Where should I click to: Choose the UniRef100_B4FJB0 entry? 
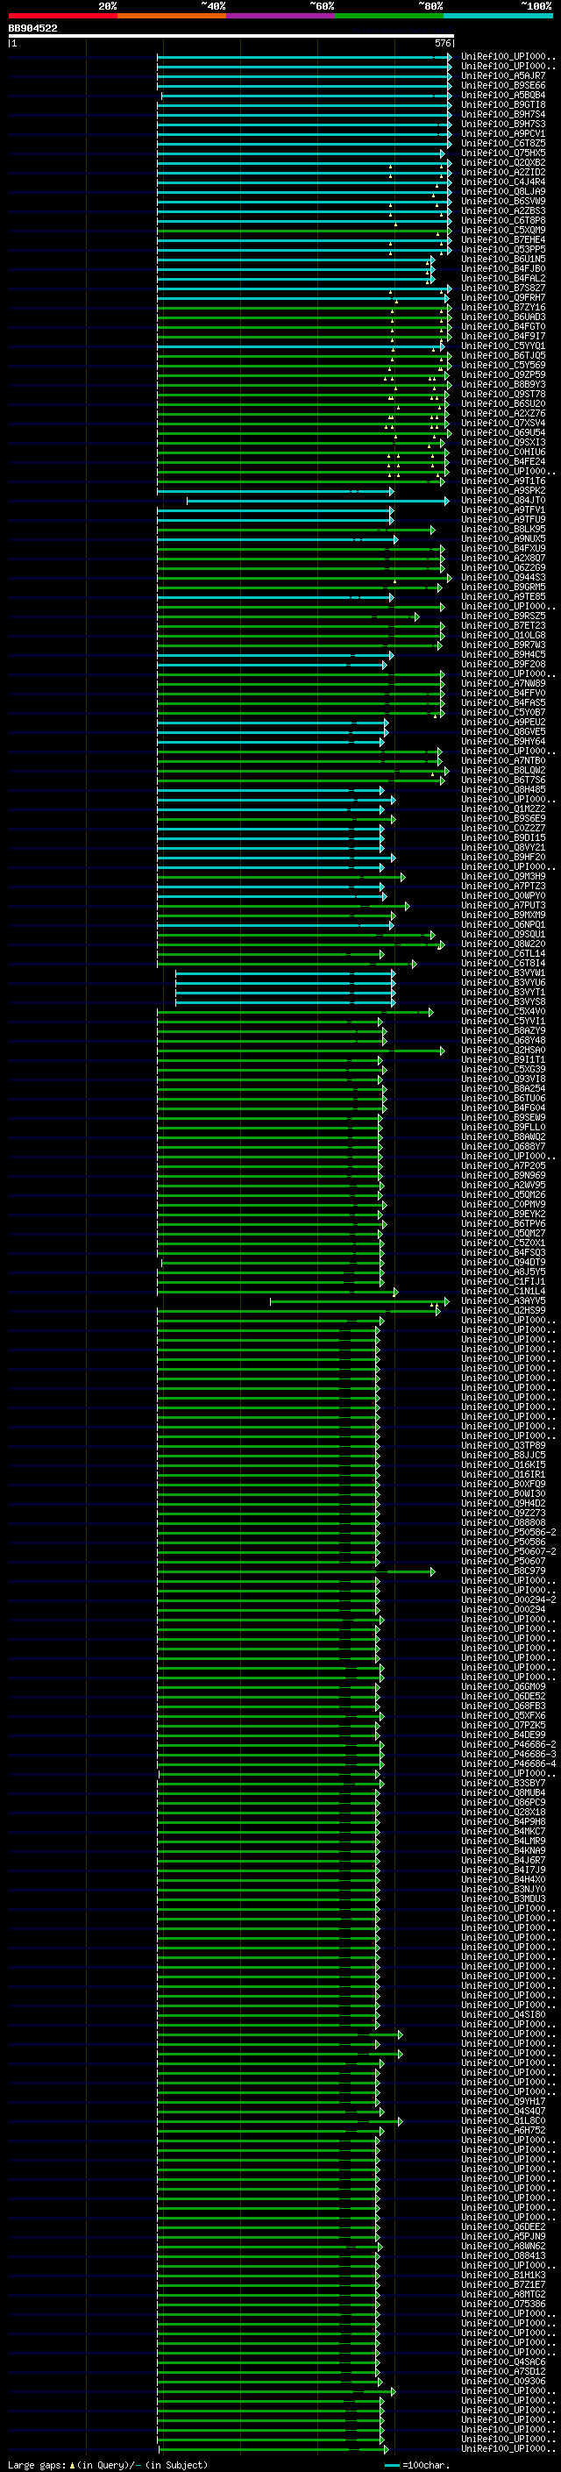(503, 268)
